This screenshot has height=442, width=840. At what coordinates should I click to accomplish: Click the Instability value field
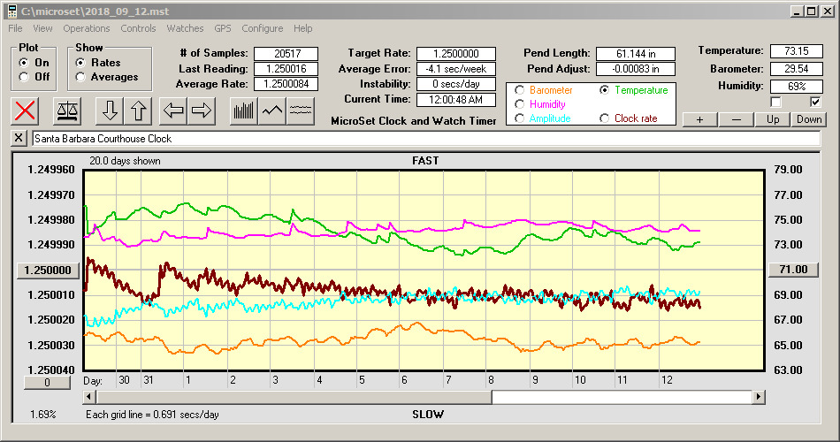pyautogui.click(x=456, y=84)
